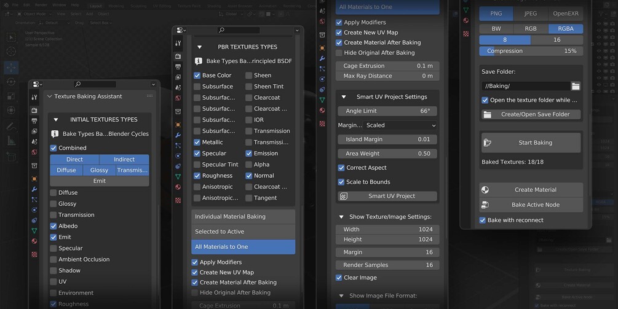Click the Area Weight 0.50 slider

pos(387,154)
